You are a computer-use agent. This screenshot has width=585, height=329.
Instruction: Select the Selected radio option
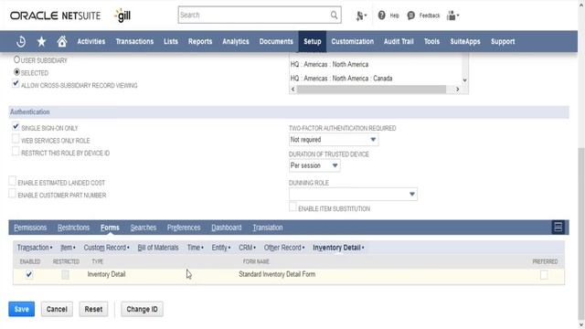(x=16, y=72)
